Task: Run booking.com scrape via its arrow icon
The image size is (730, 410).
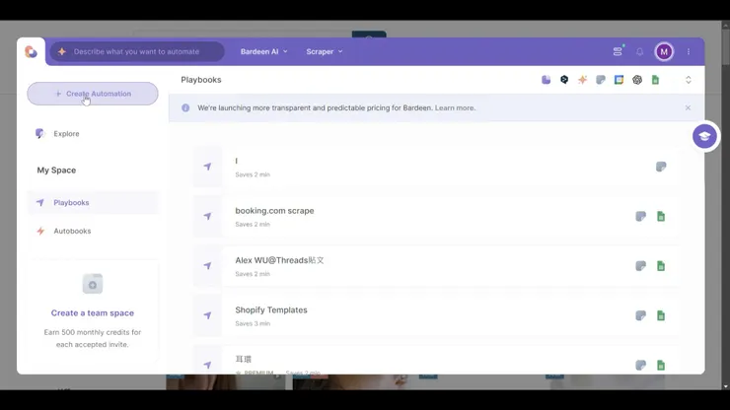Action: [207, 217]
